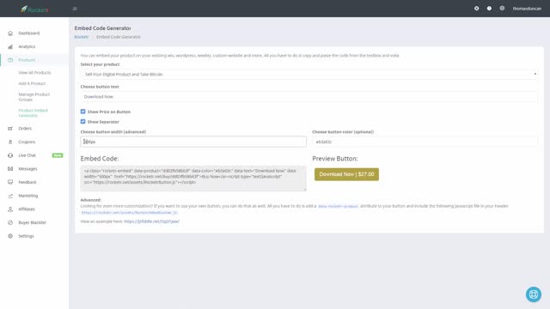Screen dimensions: 550x309
Task: Click the Analytics chart icon
Action: pos(10,46)
